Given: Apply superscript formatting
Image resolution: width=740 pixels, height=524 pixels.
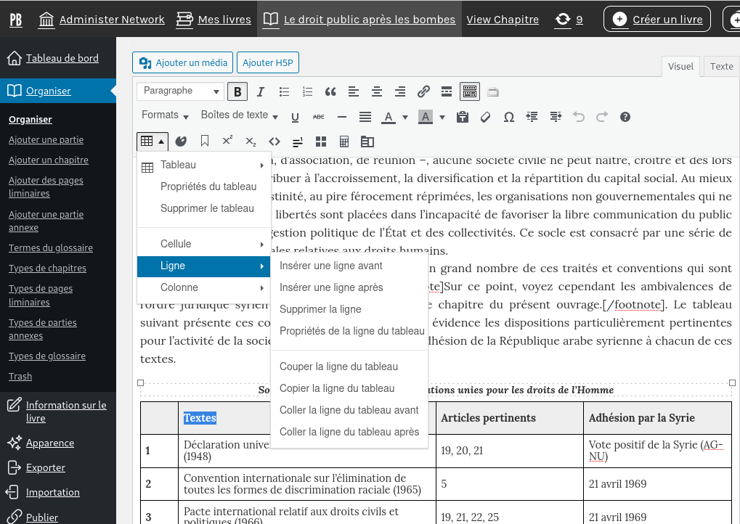Looking at the screenshot, I should pyautogui.click(x=227, y=142).
